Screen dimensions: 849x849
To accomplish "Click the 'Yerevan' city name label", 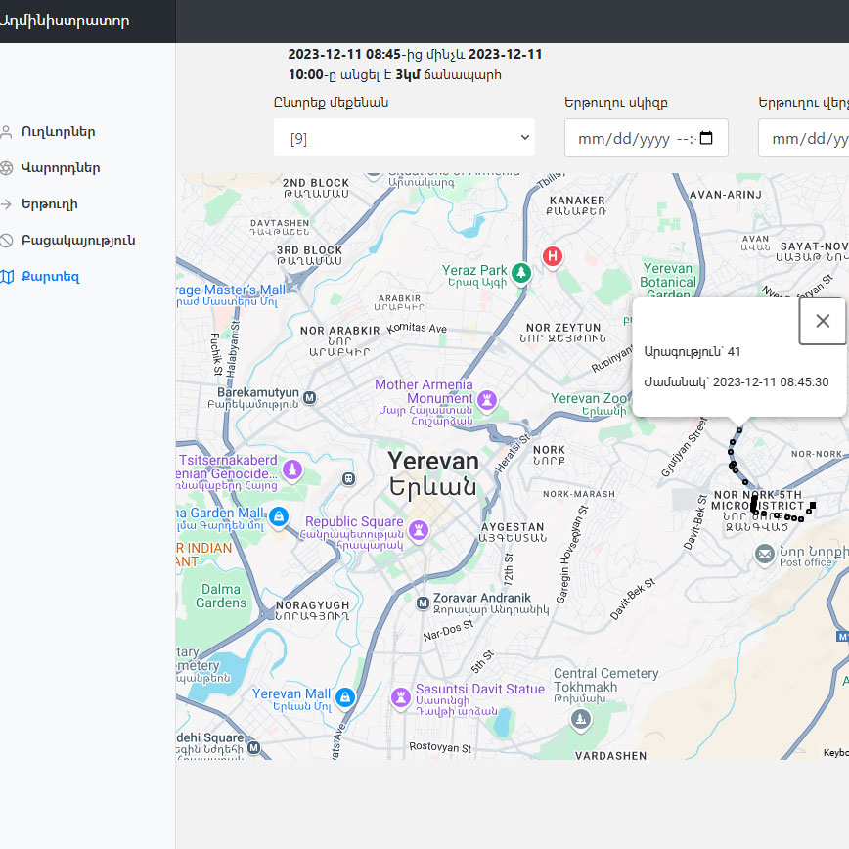I will click(x=433, y=462).
